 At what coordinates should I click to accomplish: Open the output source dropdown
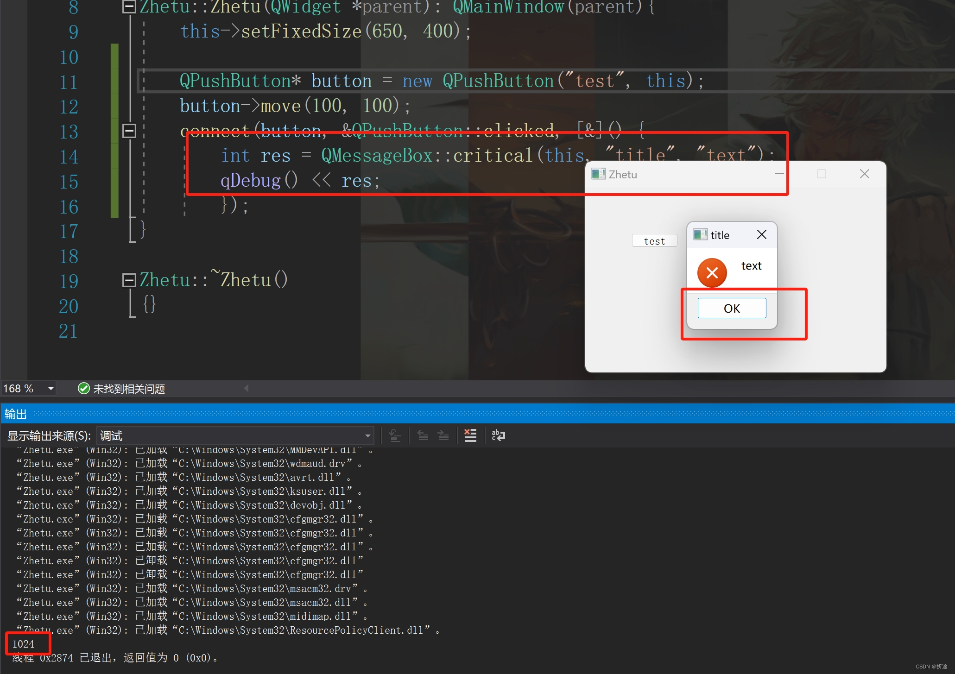(x=367, y=436)
